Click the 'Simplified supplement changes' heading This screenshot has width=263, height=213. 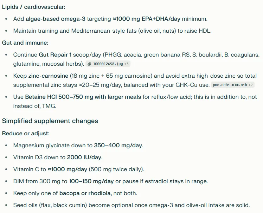point(50,121)
